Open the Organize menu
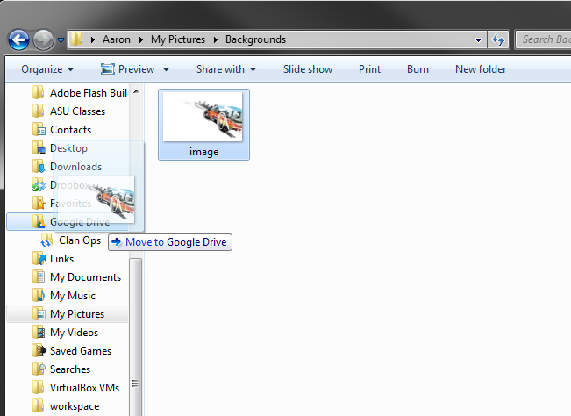This screenshot has width=571, height=416. pos(47,69)
